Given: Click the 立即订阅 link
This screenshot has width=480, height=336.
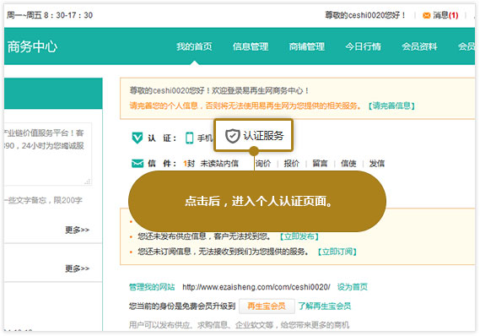Looking at the screenshot, I should tap(337, 252).
